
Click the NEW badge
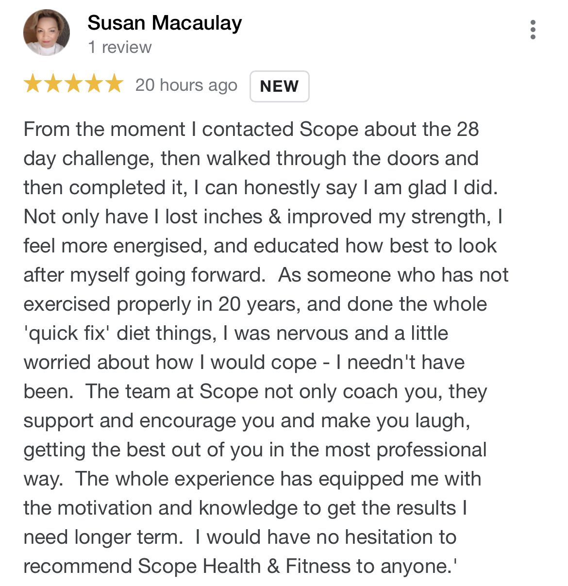tap(279, 86)
